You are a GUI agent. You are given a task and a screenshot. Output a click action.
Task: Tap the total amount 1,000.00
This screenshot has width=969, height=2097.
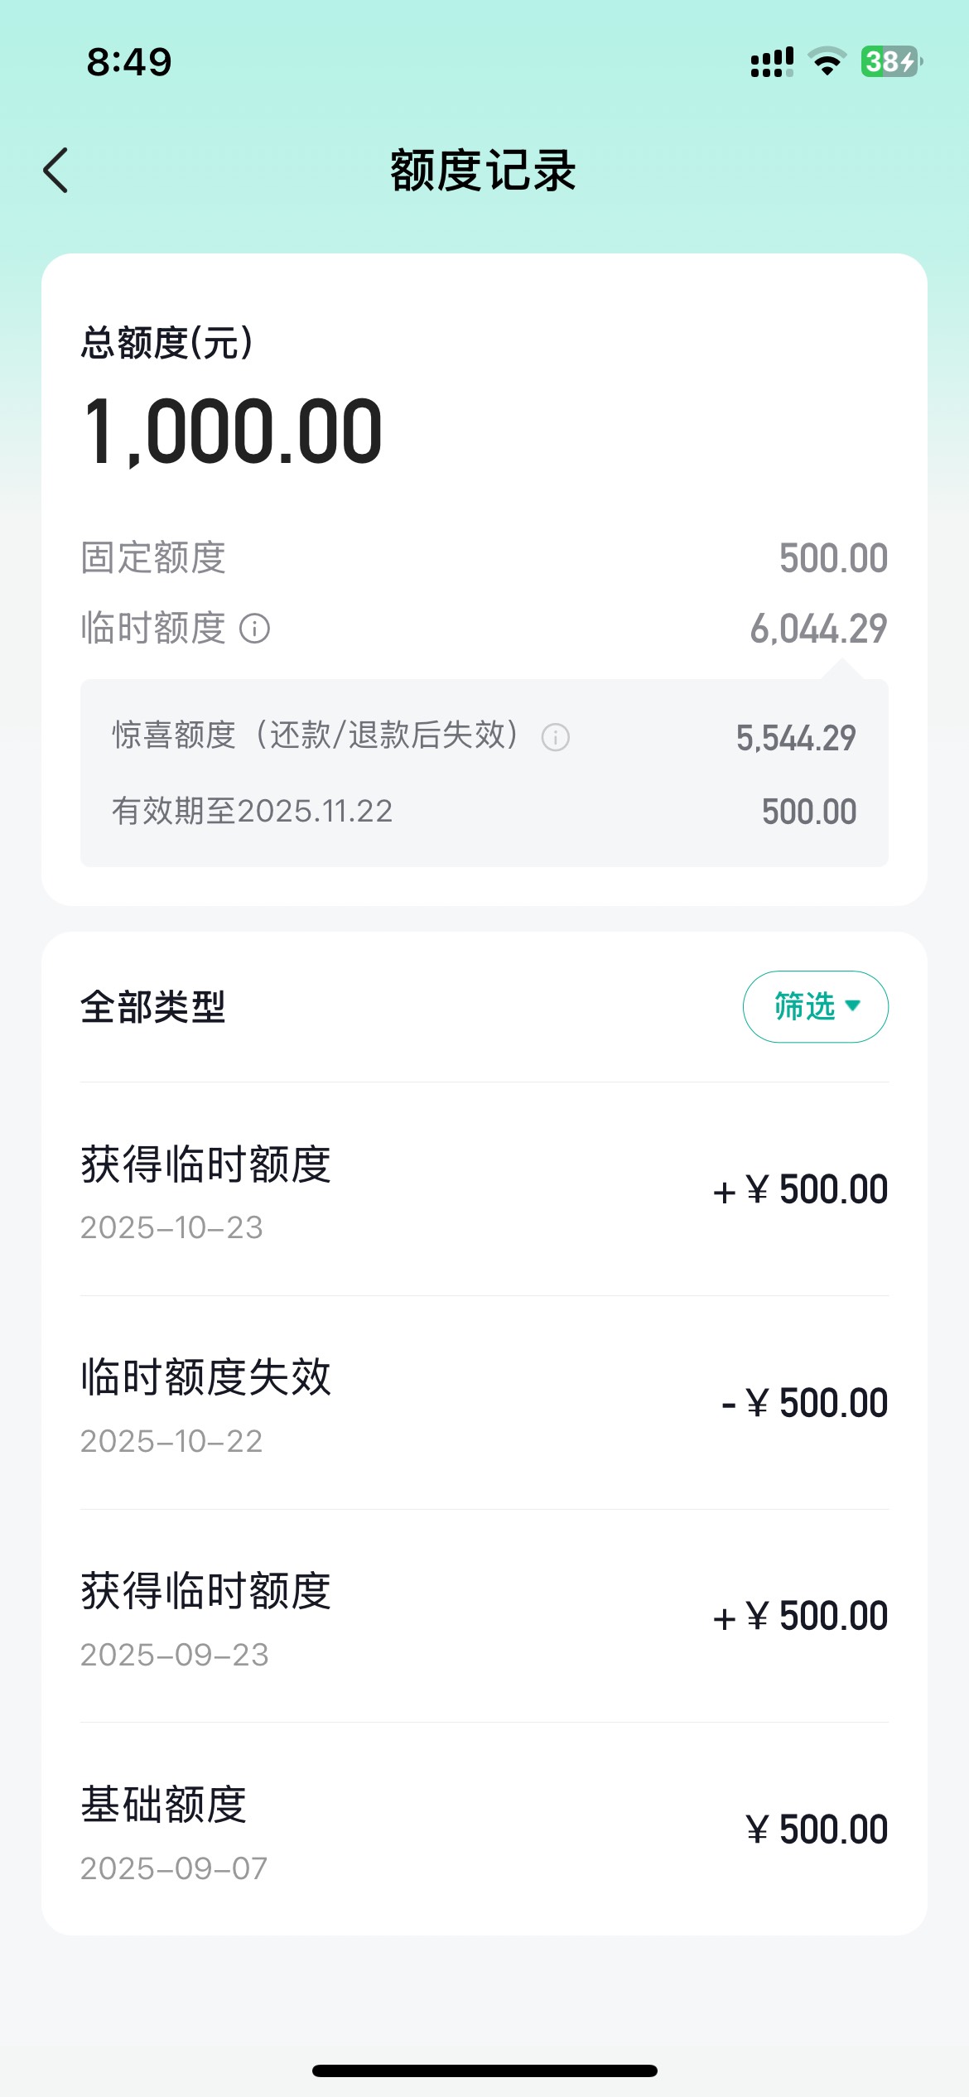(233, 431)
